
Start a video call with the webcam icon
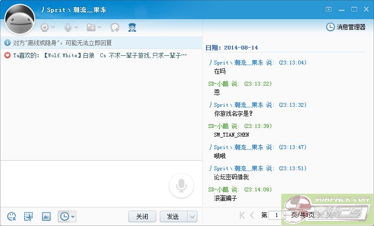[x=44, y=27]
